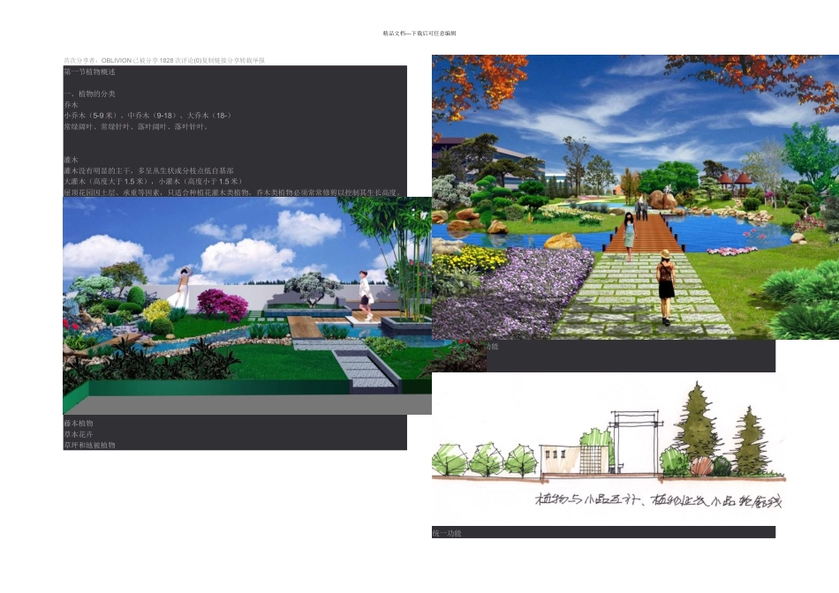Click the header text 精品文档---下载后可任意编辑
Screen dimensions: 839x593
pos(419,34)
